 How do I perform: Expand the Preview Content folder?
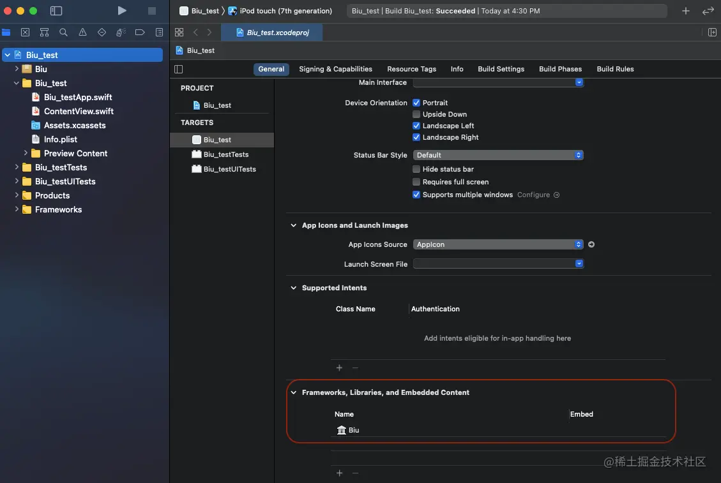click(x=26, y=153)
